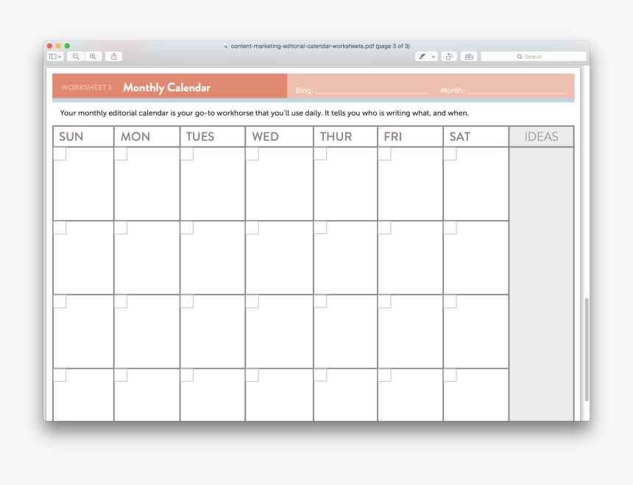Click the date box in first-row THUR cell

(x=320, y=154)
